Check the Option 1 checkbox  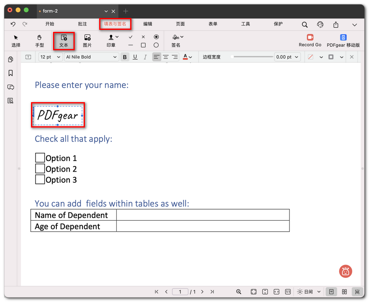40,158
